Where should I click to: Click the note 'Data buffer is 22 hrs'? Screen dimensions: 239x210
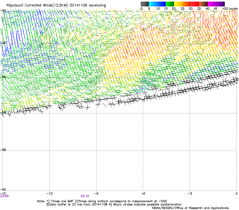coord(66,205)
